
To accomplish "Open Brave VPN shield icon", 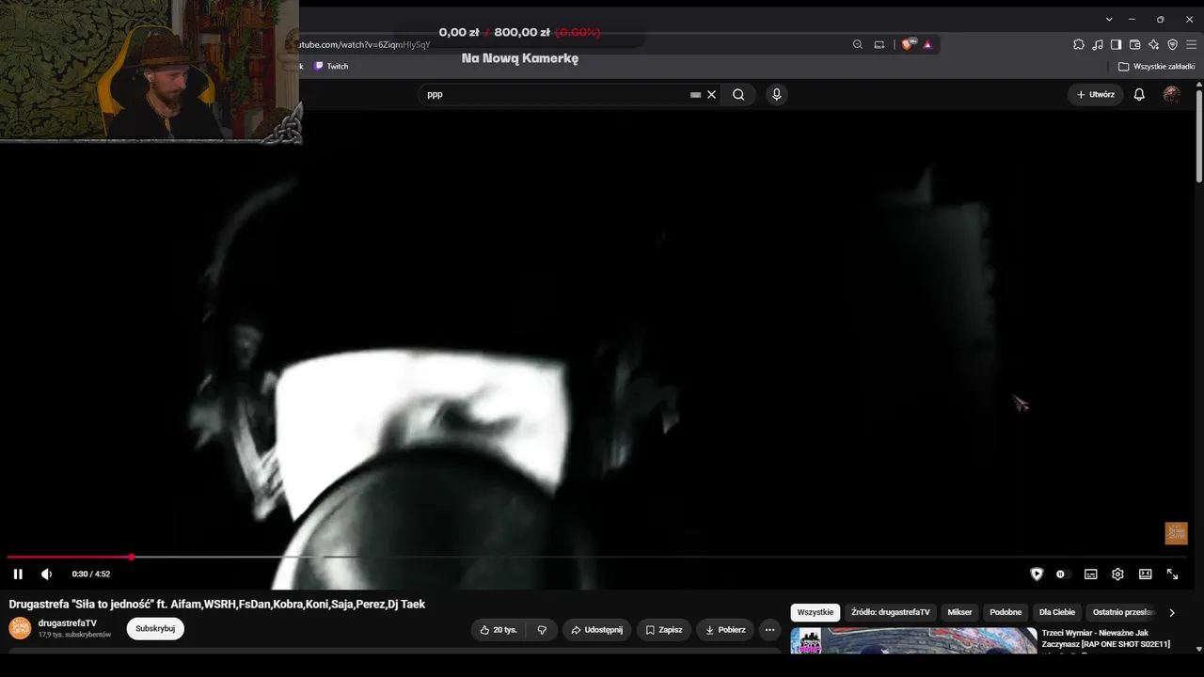I will (1172, 44).
